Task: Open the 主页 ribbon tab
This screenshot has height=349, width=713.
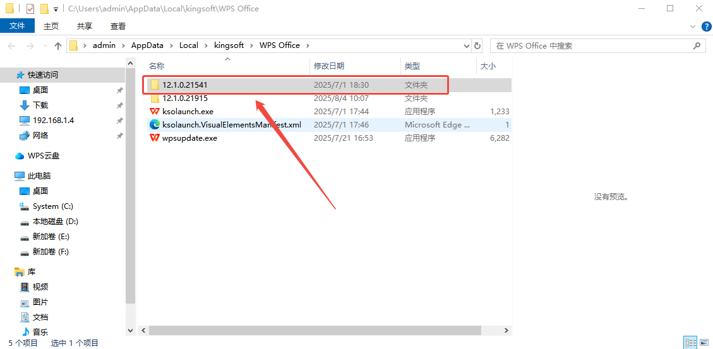Action: tap(51, 27)
